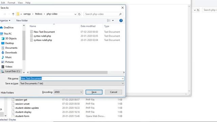
Task: Click Hide Folders
Action: pos(7,93)
